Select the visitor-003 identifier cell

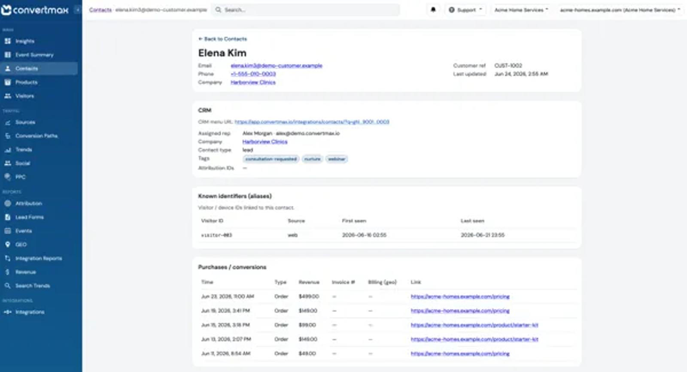coord(217,235)
